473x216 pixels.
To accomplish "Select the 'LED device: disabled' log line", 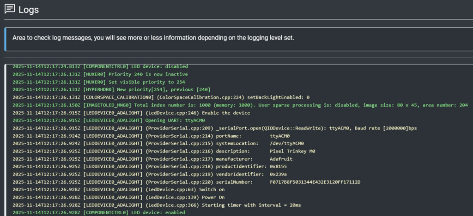I will (100, 66).
